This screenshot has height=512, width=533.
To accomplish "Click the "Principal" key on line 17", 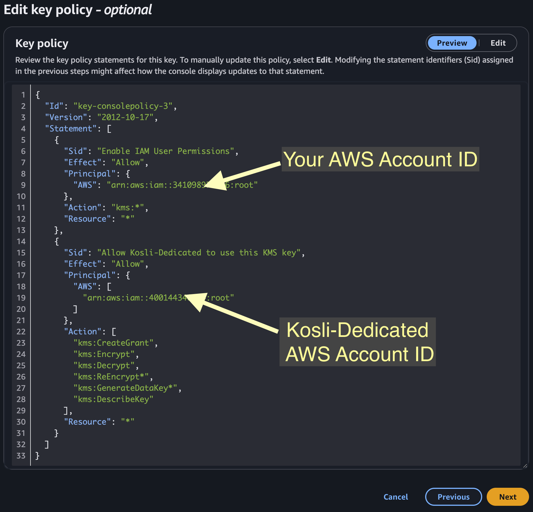I will click(x=90, y=275).
